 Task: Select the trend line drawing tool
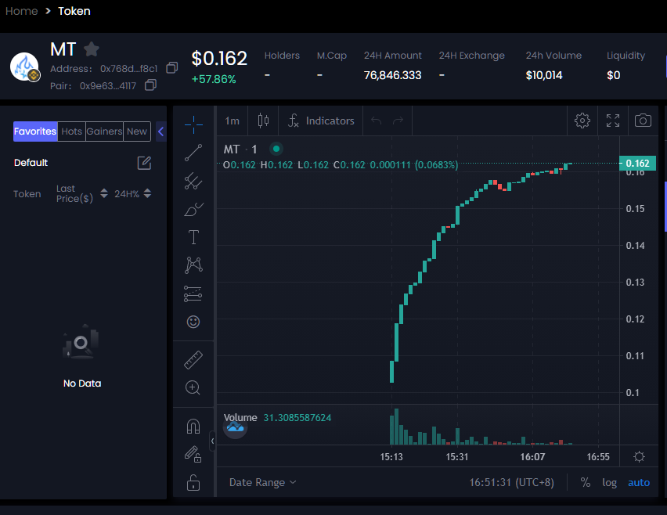tap(193, 153)
